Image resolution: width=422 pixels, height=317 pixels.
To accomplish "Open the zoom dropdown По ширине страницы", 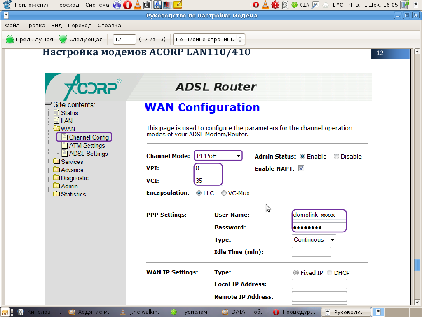I will tap(209, 39).
